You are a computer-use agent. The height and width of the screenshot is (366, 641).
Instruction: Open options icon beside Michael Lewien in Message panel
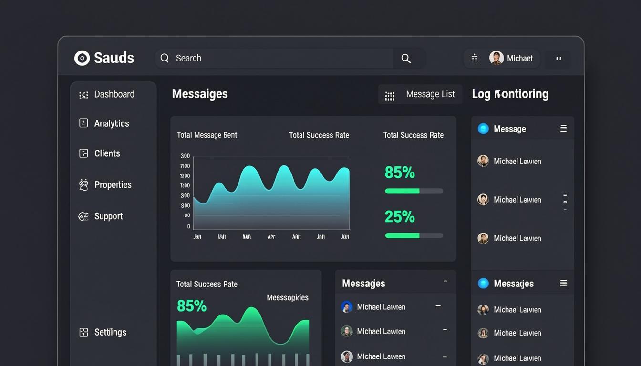click(x=565, y=202)
